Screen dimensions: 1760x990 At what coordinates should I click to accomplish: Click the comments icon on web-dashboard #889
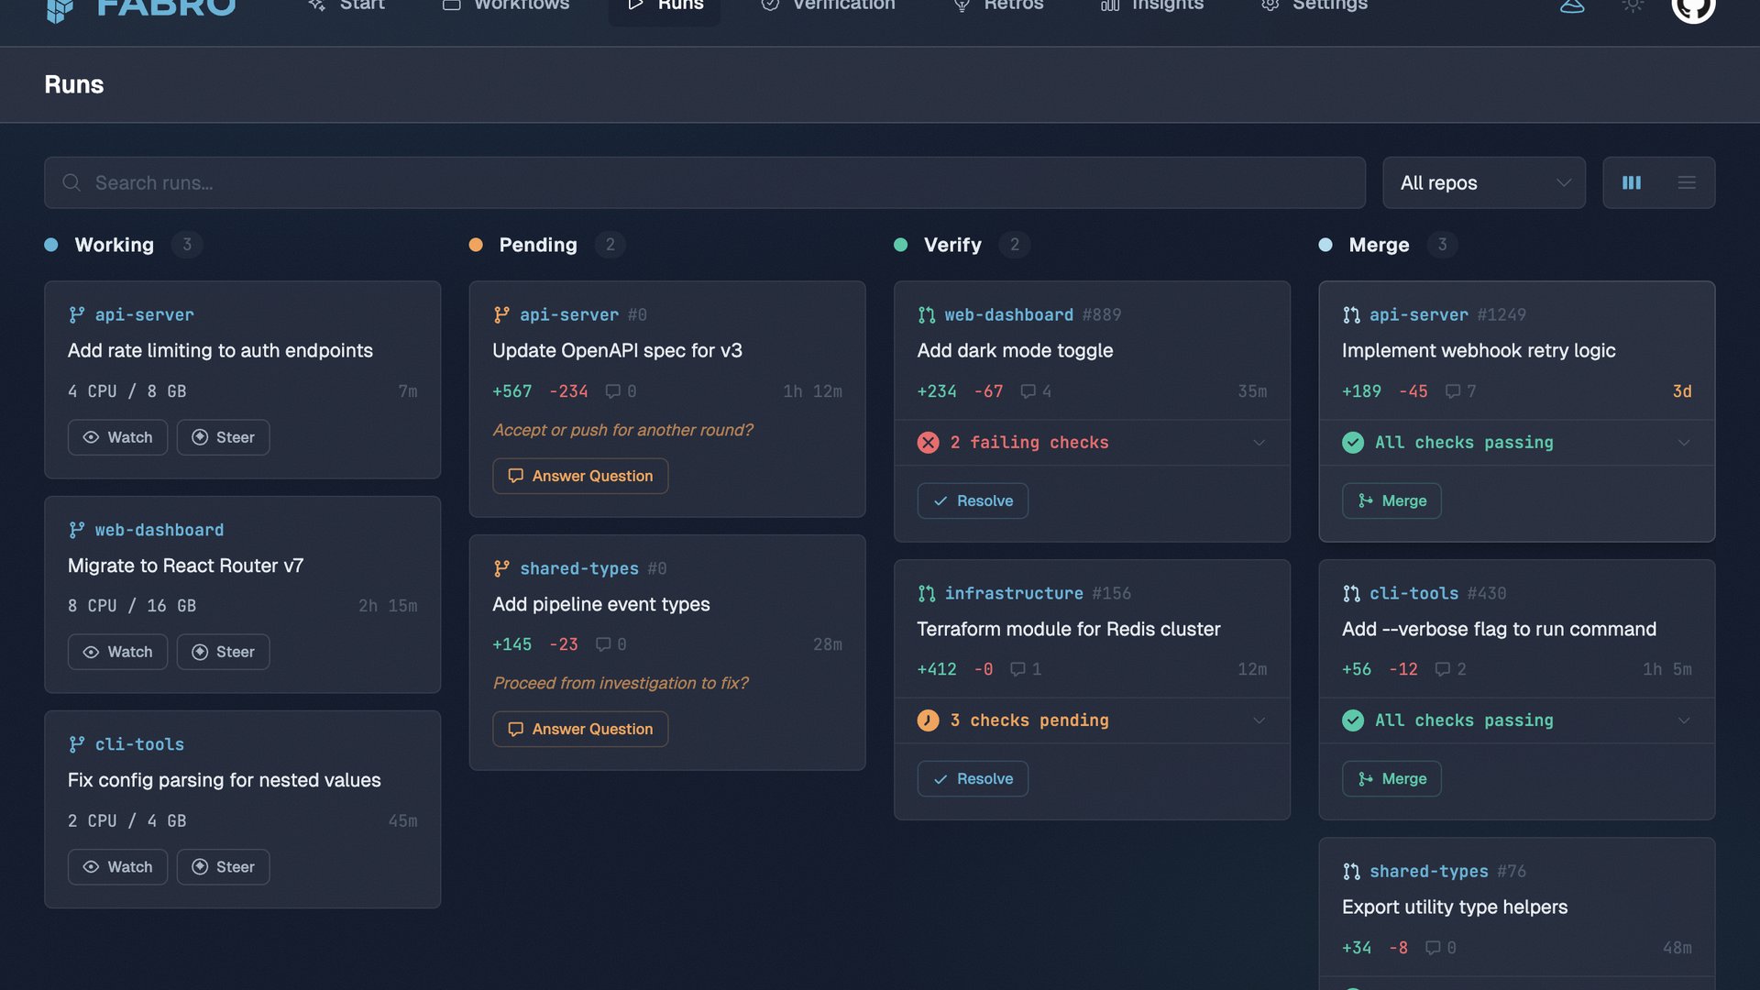coord(1028,391)
